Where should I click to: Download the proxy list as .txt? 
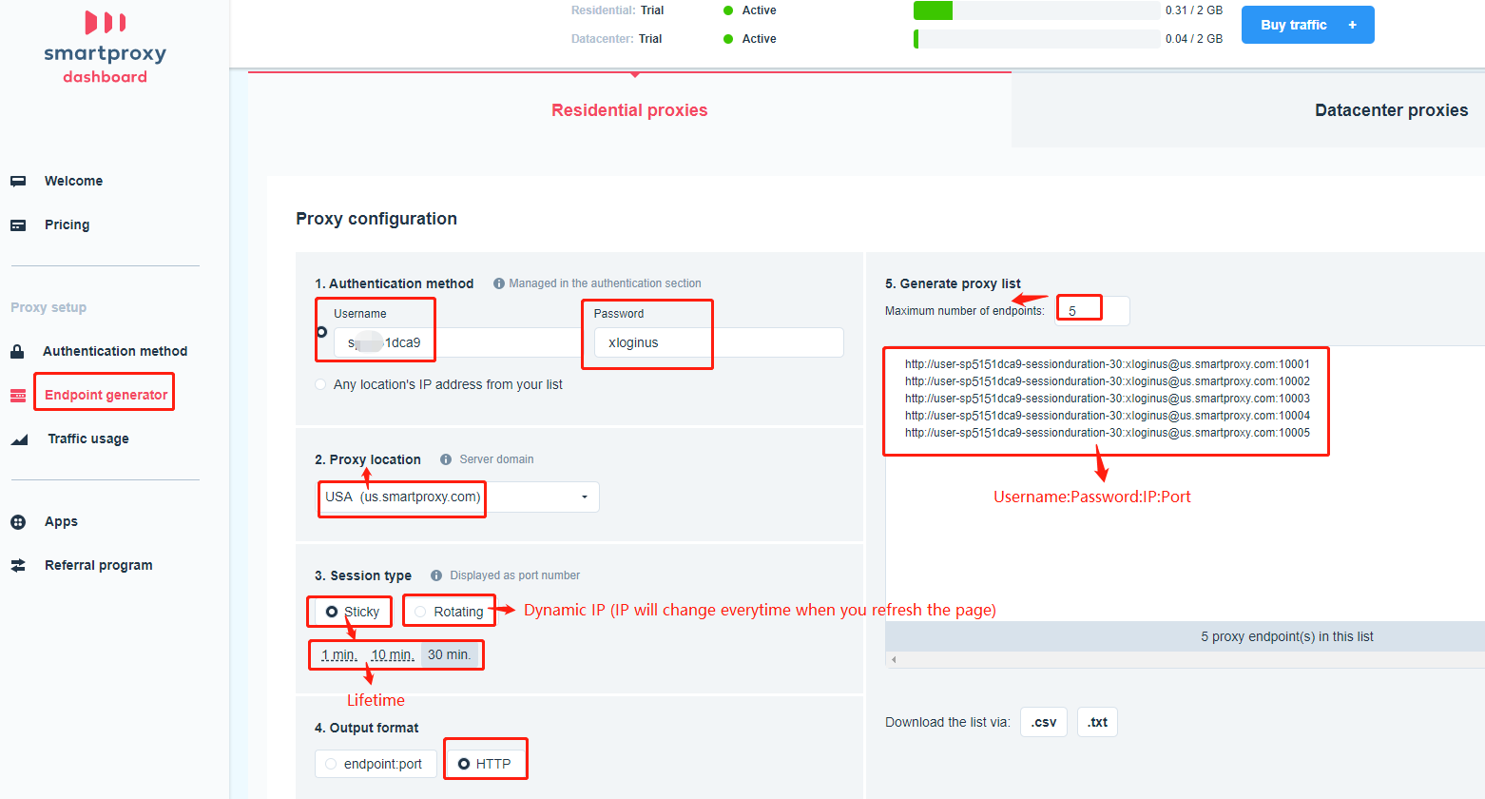click(1097, 722)
